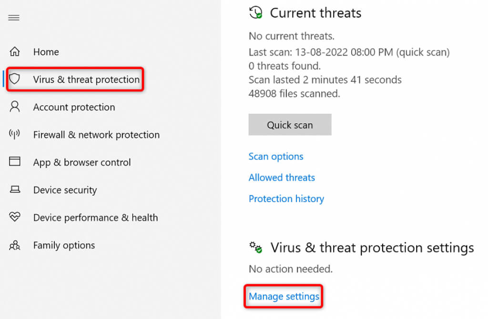
Task: Start a Quick scan
Action: pos(290,125)
